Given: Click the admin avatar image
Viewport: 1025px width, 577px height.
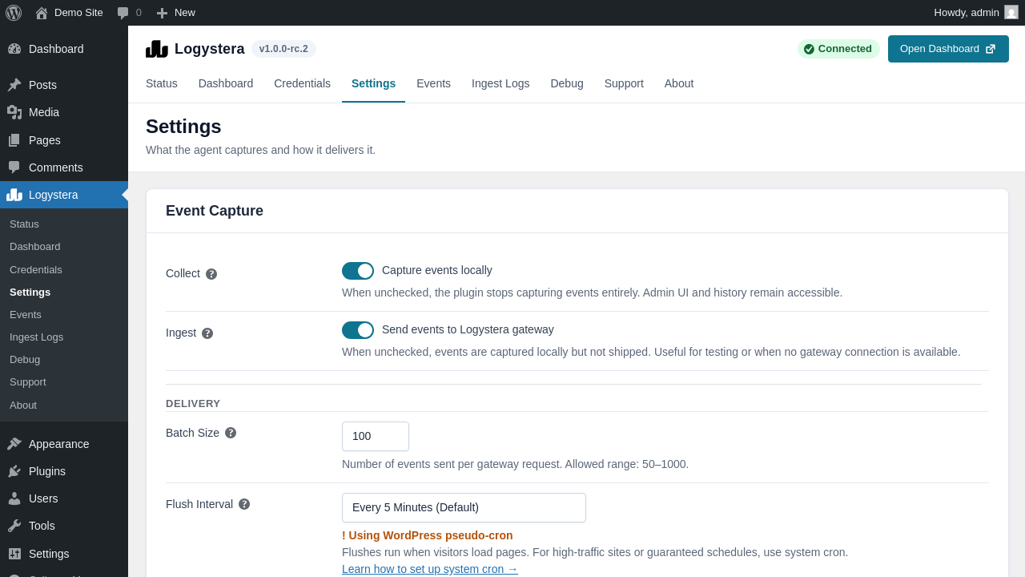Looking at the screenshot, I should pos(1011,12).
